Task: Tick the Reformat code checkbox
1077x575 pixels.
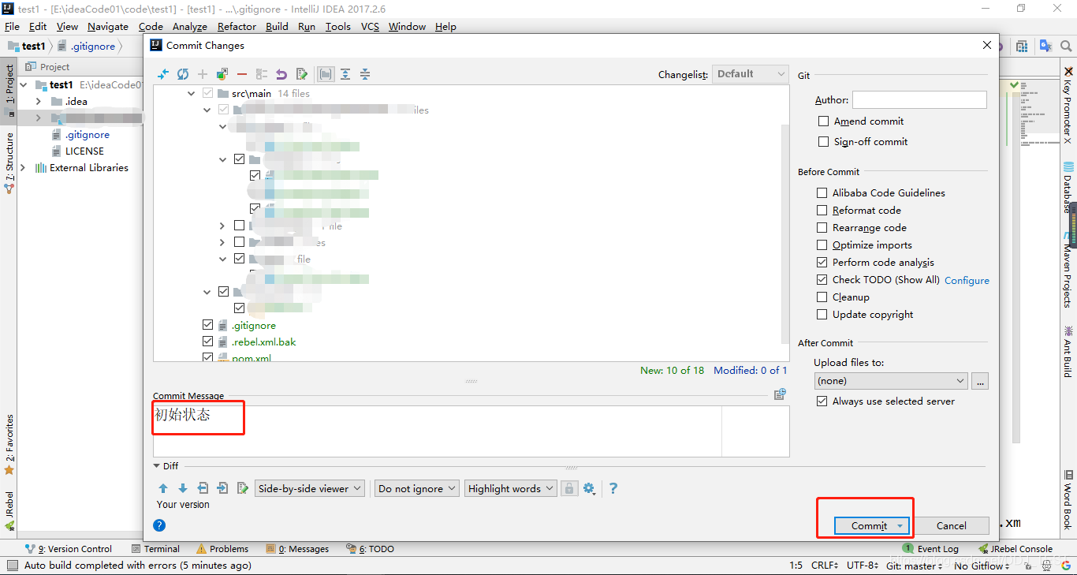Action: pos(822,211)
